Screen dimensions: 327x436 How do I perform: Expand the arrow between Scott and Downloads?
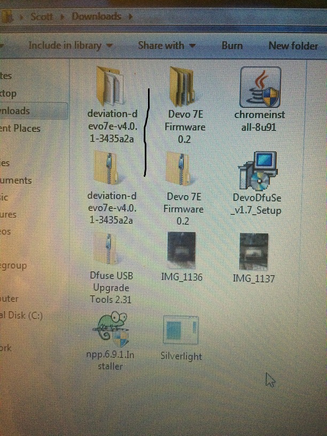pos(63,17)
